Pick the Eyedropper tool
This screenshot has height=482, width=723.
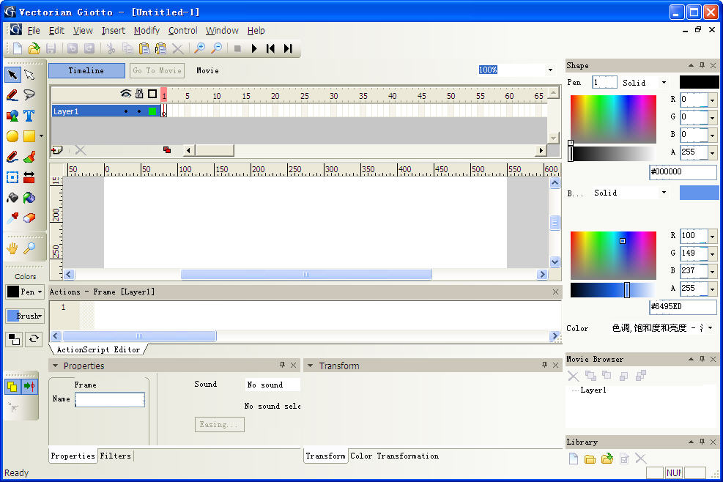(12, 218)
